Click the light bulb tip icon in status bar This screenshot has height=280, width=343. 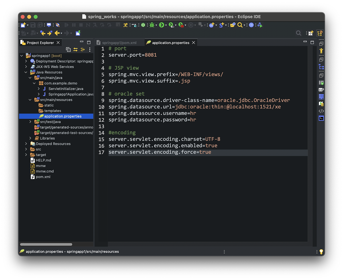(x=321, y=252)
